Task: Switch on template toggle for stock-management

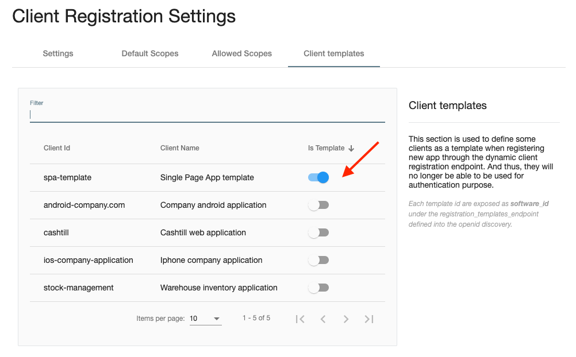Action: (318, 288)
